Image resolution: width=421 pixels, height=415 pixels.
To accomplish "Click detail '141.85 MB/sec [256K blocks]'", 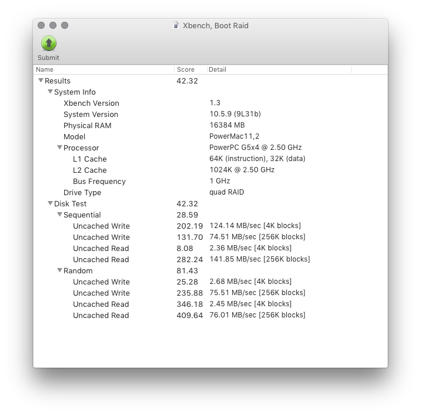I will 260,259.
